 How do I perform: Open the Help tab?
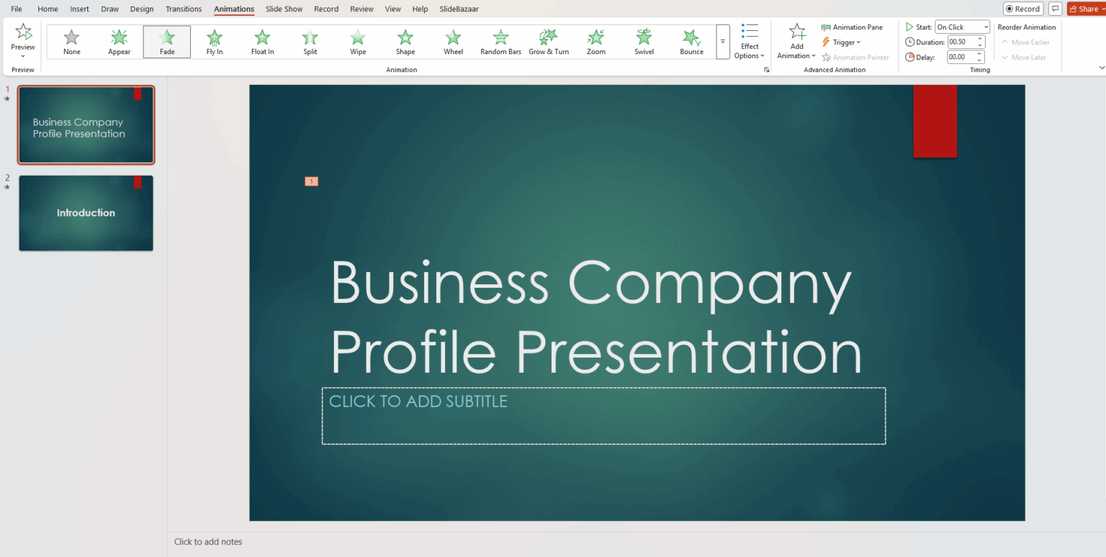coord(420,9)
